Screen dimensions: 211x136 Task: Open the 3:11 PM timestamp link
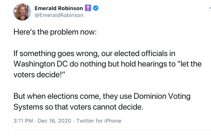tap(24, 121)
